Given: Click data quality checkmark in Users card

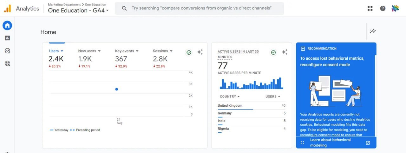Looking at the screenshot, I should pyautogui.click(x=189, y=52).
